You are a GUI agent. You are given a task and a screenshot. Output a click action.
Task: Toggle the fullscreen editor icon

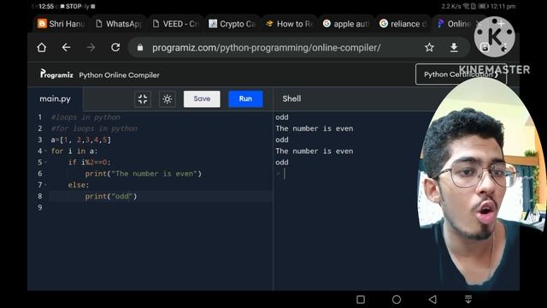[x=143, y=99]
